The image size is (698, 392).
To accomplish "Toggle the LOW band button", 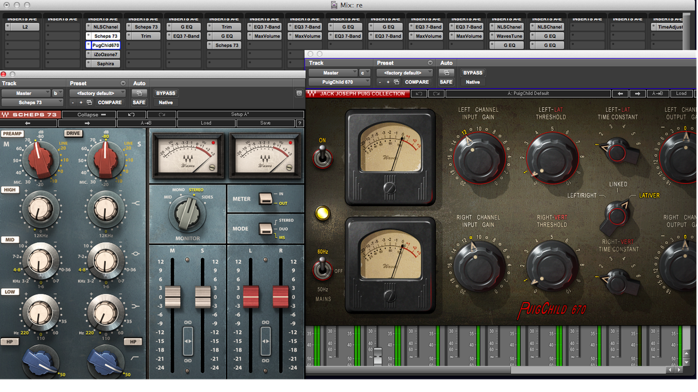I will click(x=9, y=292).
